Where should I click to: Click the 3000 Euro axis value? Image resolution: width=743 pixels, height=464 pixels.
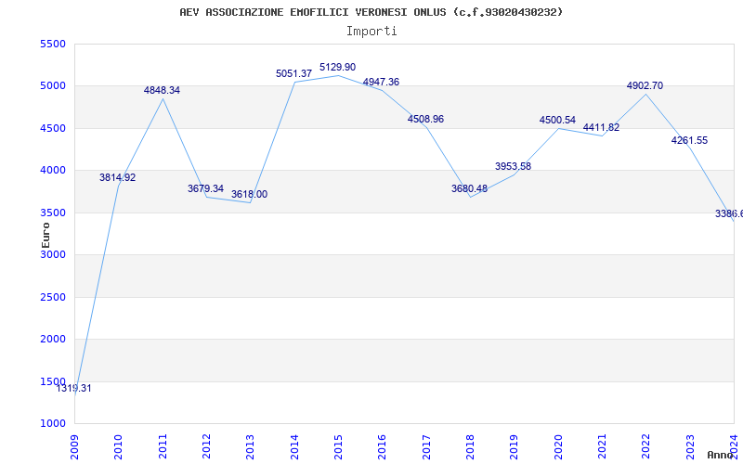53,254
